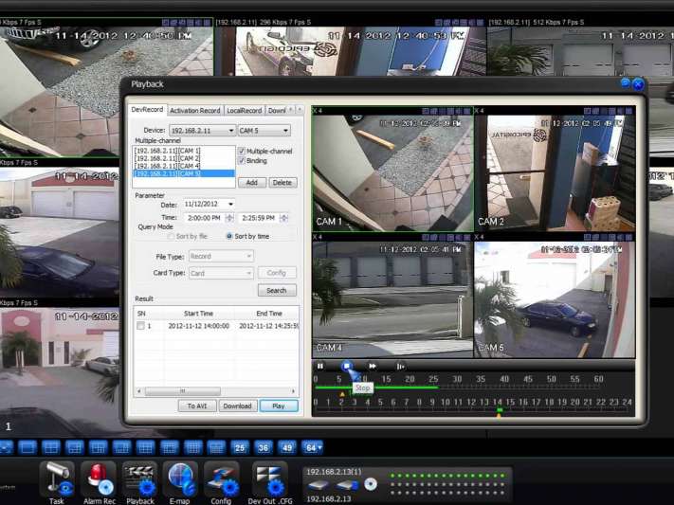Click the E-map globe icon
This screenshot has height=505, width=674.
pyautogui.click(x=179, y=478)
